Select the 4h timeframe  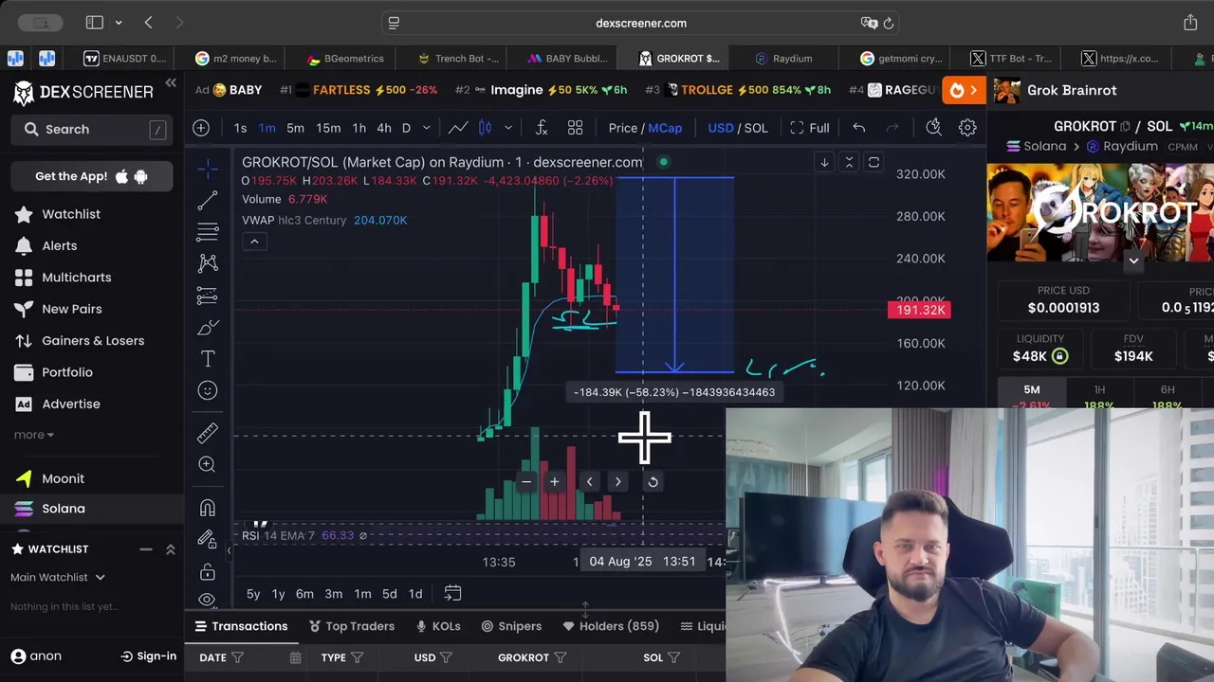(x=384, y=128)
